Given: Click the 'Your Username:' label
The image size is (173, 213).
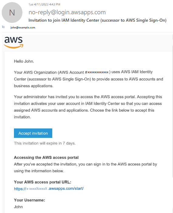Looking at the screenshot, I should click(29, 200).
